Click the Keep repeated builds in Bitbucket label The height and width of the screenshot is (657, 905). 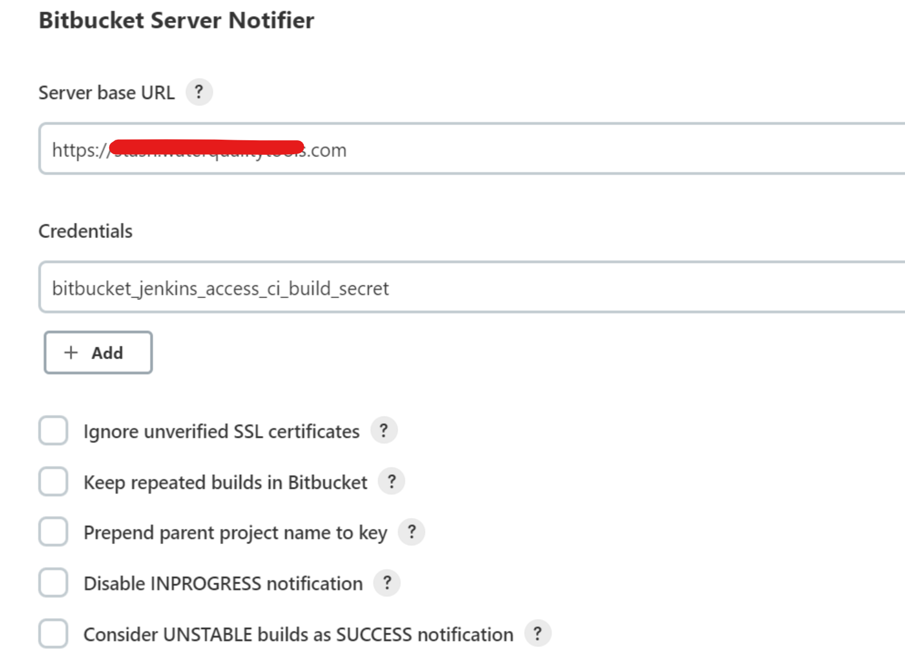(225, 483)
